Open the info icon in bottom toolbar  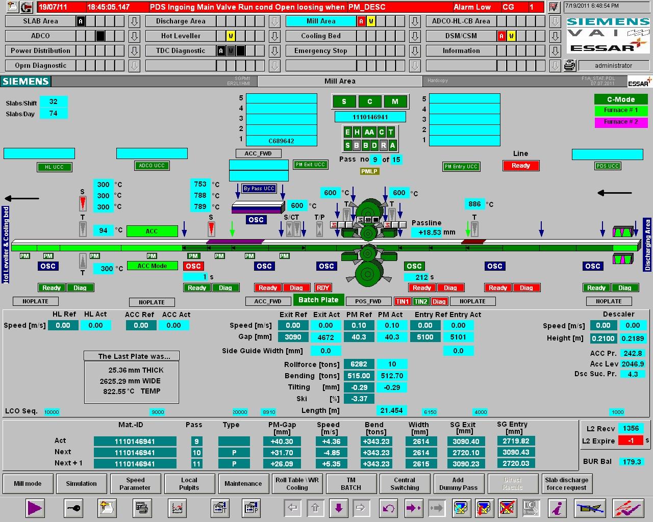(x=558, y=508)
